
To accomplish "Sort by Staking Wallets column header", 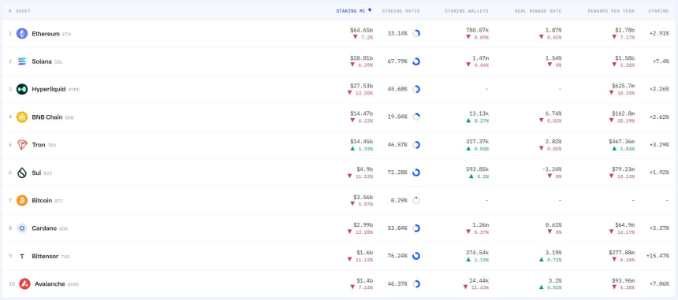I will (467, 11).
